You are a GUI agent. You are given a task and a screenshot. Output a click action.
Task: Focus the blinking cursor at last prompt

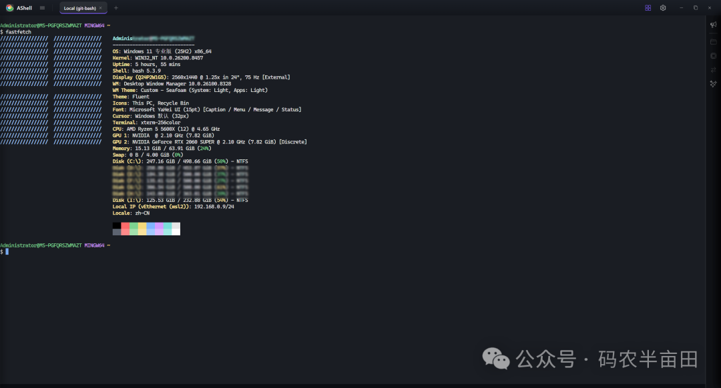pyautogui.click(x=7, y=251)
